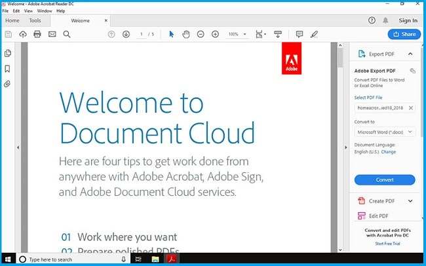Viewport: 426px width, 266px height.
Task: Expand the Create PDF section chevron
Action: tap(410, 201)
